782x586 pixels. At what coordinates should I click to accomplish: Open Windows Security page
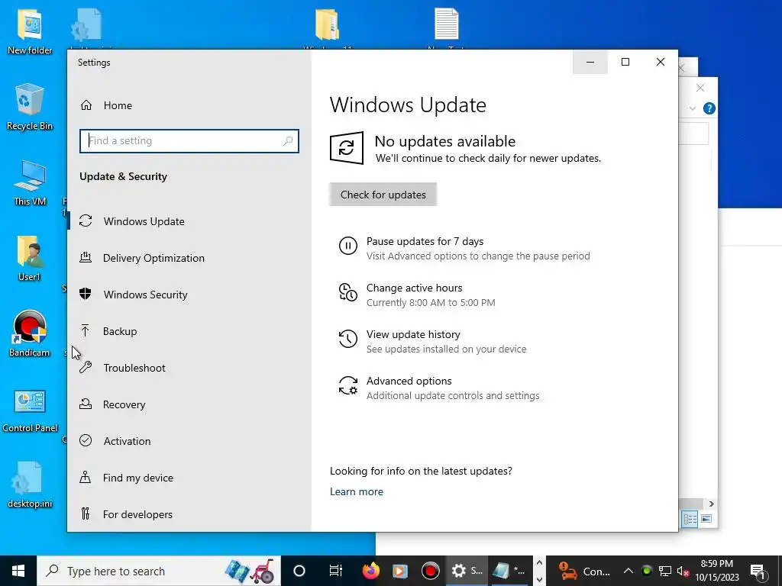point(189,294)
